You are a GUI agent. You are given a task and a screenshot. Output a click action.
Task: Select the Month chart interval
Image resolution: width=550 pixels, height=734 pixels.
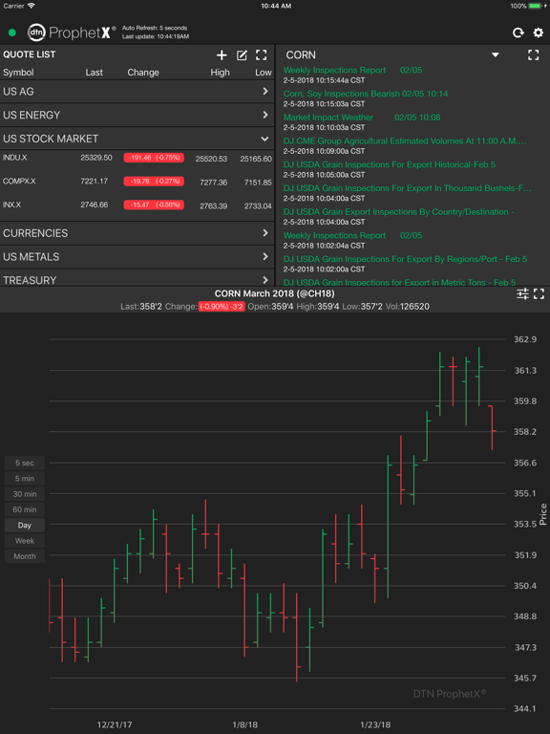[25, 556]
